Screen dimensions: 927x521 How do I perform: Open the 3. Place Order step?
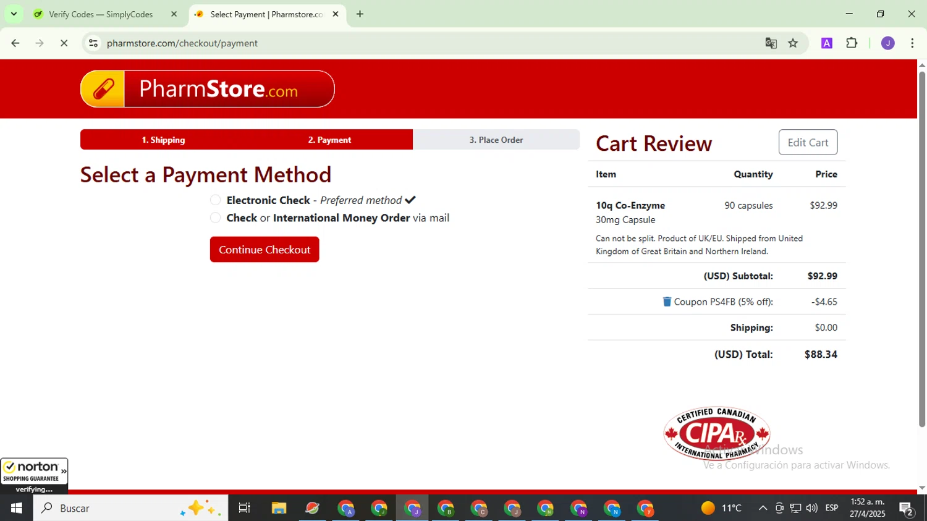496,140
